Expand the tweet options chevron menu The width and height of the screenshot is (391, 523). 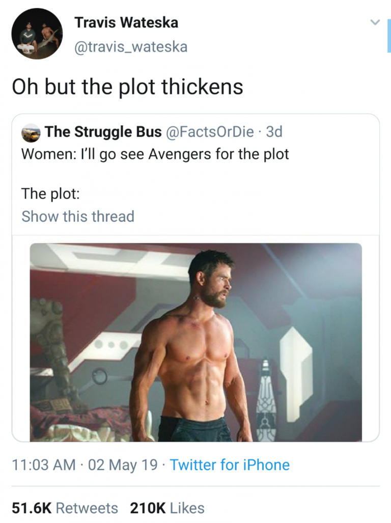click(374, 22)
